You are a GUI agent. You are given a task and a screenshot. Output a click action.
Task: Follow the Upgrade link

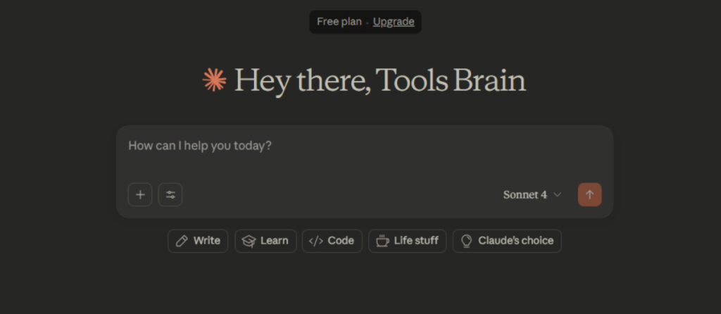394,22
